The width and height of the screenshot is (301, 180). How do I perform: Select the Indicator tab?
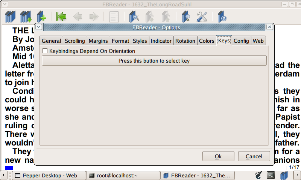(161, 41)
